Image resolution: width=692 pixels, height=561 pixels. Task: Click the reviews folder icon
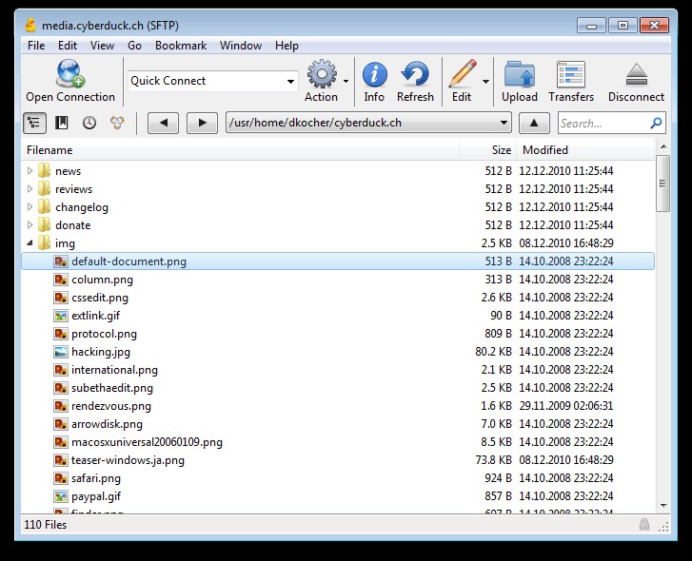[44, 188]
